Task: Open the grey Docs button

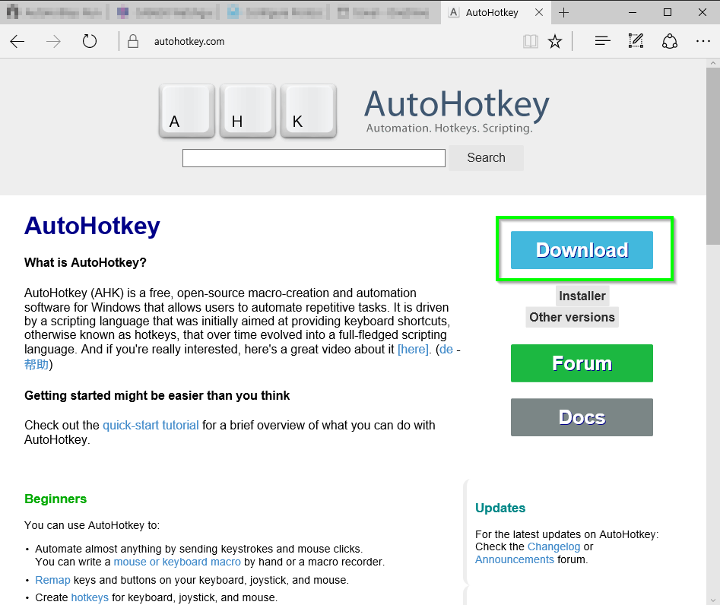Action: click(x=582, y=417)
